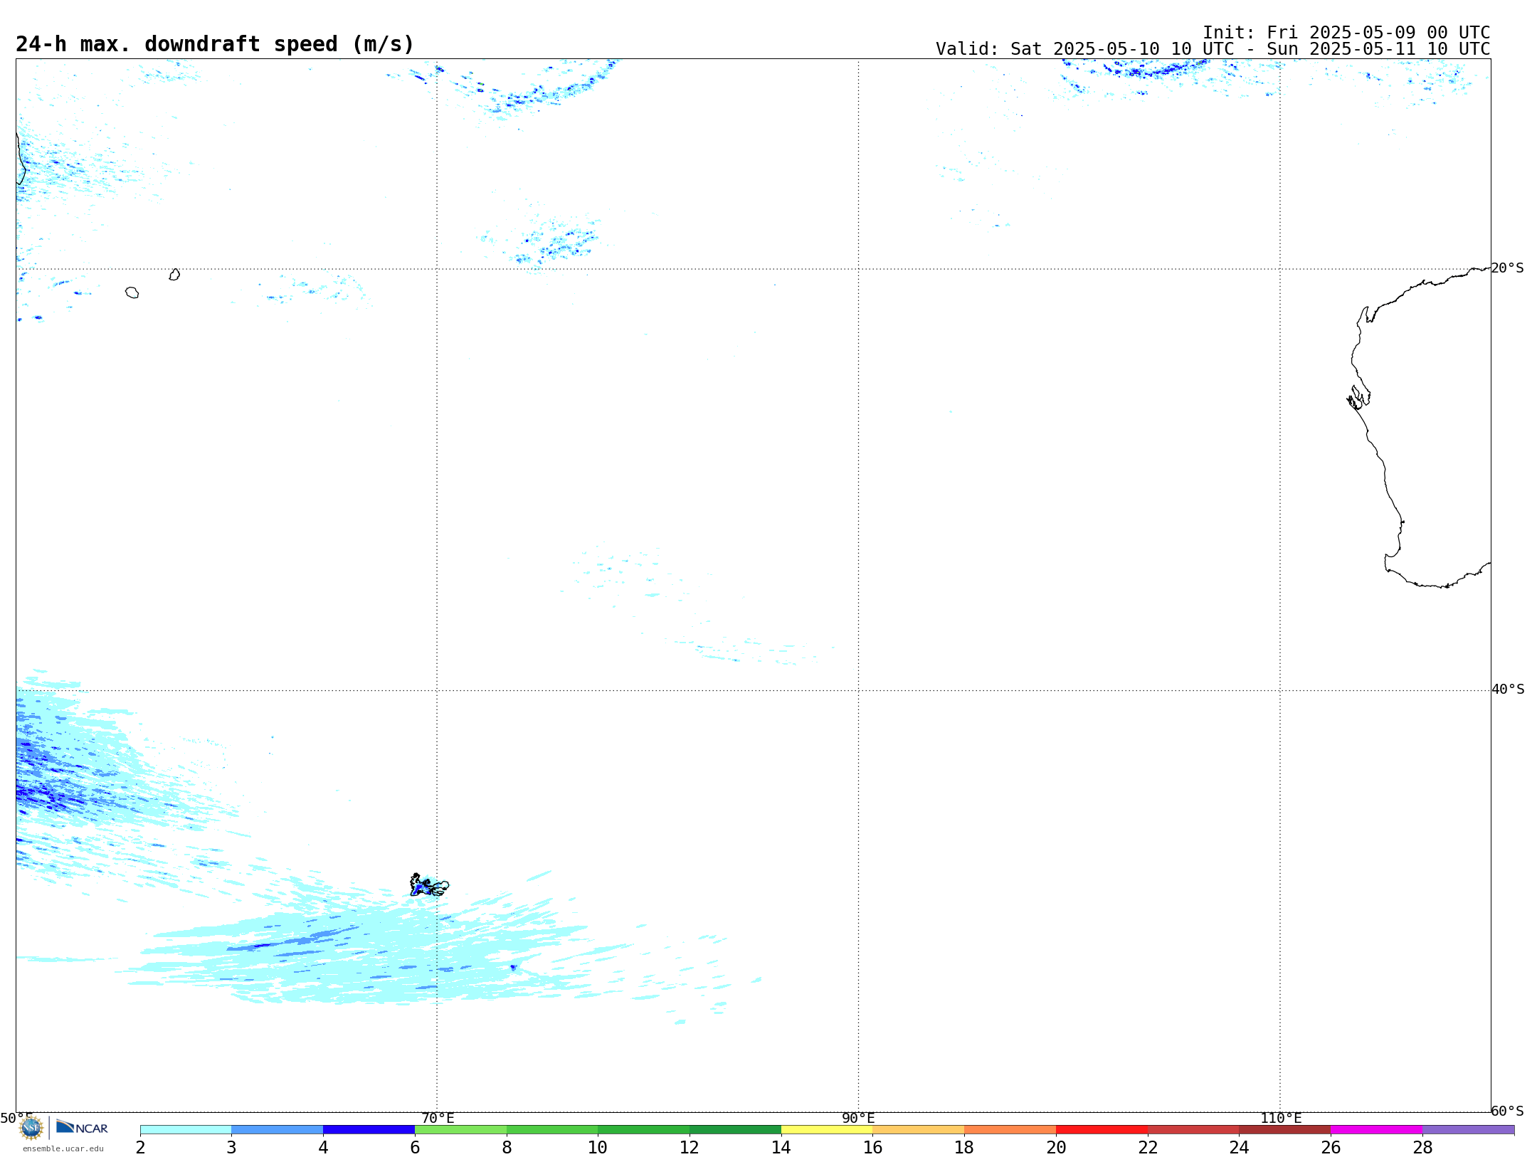Click the colorbar tick label '14'

(x=781, y=1147)
